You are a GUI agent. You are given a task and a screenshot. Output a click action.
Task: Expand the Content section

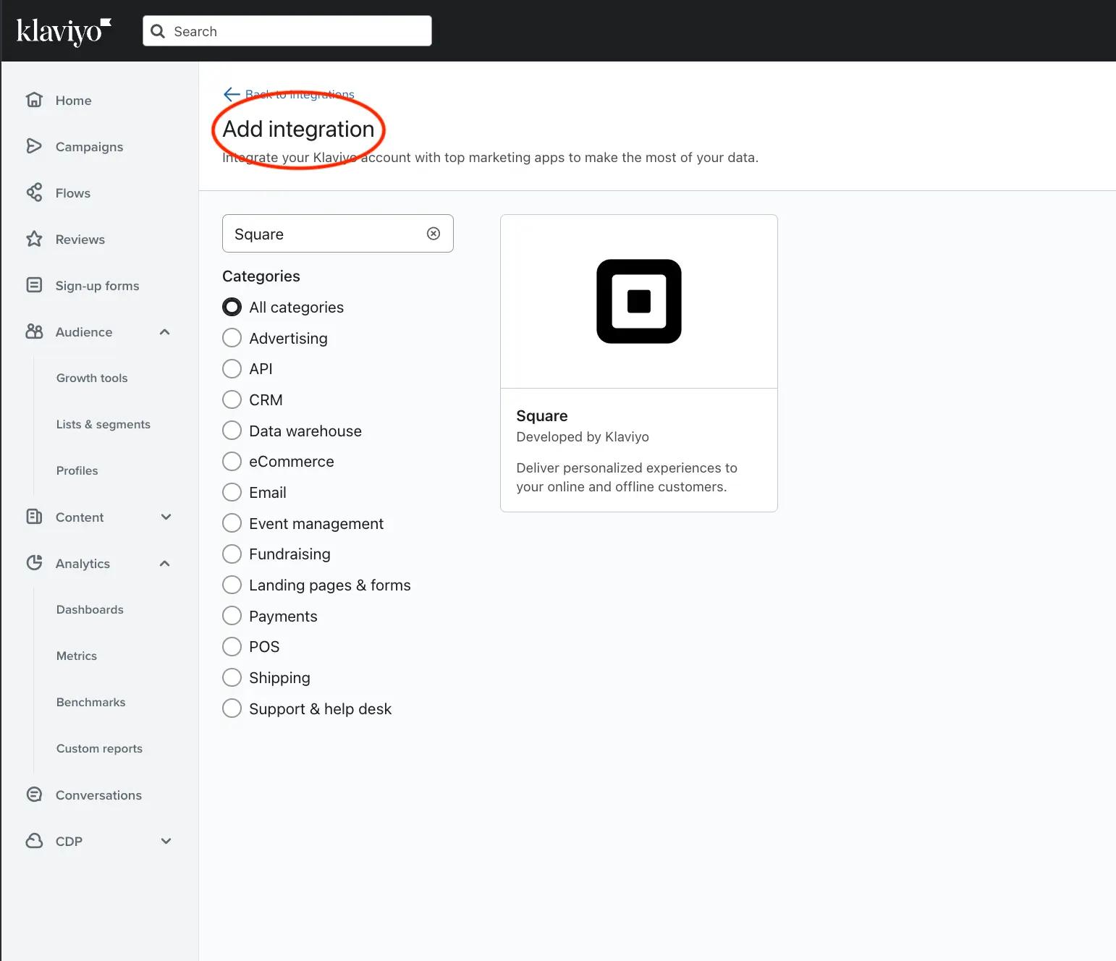coord(165,517)
